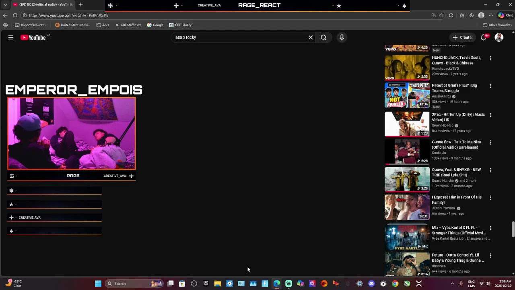
Task: Open Google Chrome from the taskbar
Action: pos(395,284)
